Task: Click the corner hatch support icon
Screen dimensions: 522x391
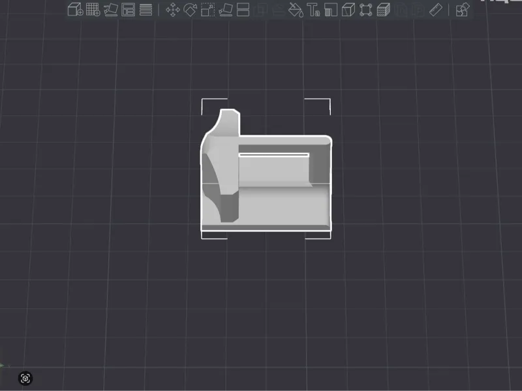Action: [331, 10]
